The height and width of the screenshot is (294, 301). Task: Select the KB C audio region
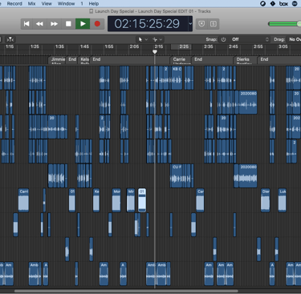177,78
